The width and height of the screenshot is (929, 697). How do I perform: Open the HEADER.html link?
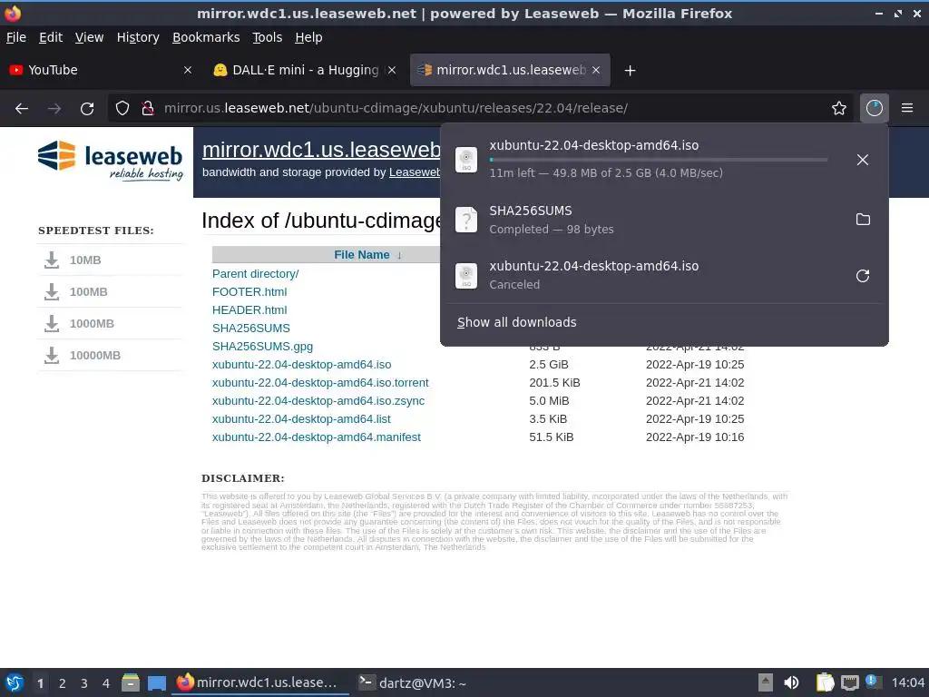pyautogui.click(x=249, y=310)
